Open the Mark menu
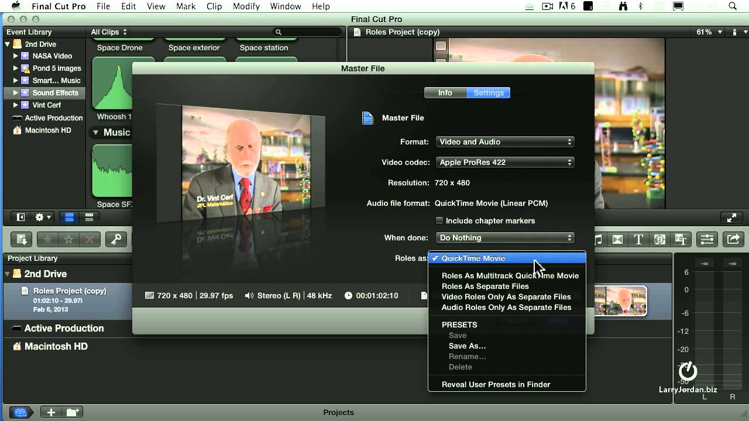 (x=185, y=6)
